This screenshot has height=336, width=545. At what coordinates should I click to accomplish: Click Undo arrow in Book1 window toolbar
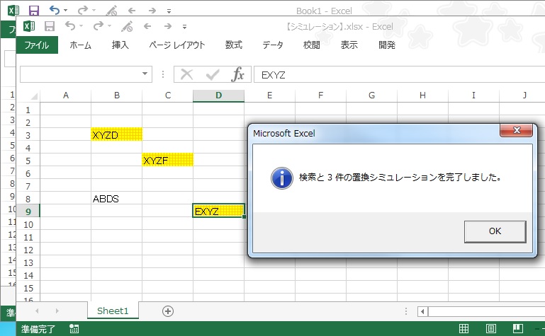pos(54,11)
